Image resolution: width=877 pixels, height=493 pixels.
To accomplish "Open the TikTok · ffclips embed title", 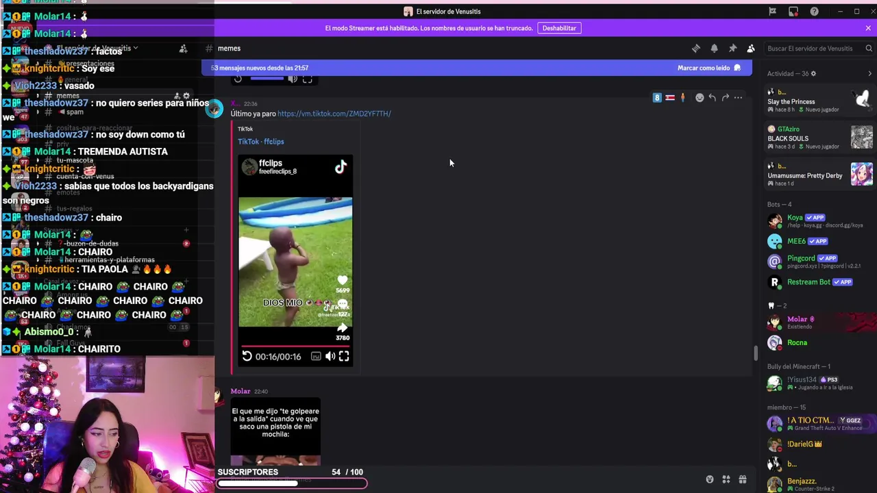I will coord(260,142).
